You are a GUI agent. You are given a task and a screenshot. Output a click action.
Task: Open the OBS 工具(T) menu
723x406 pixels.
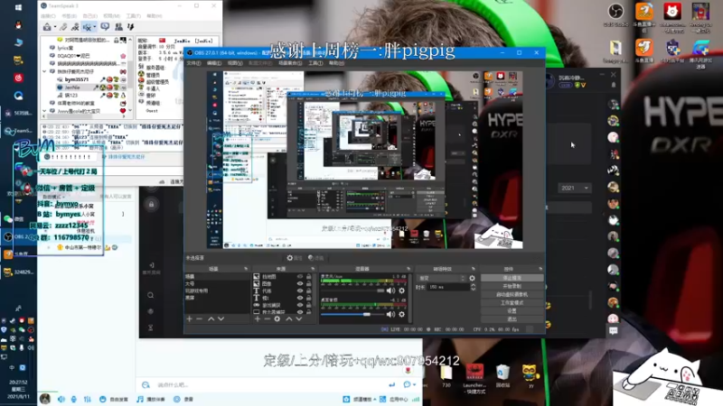click(x=315, y=63)
